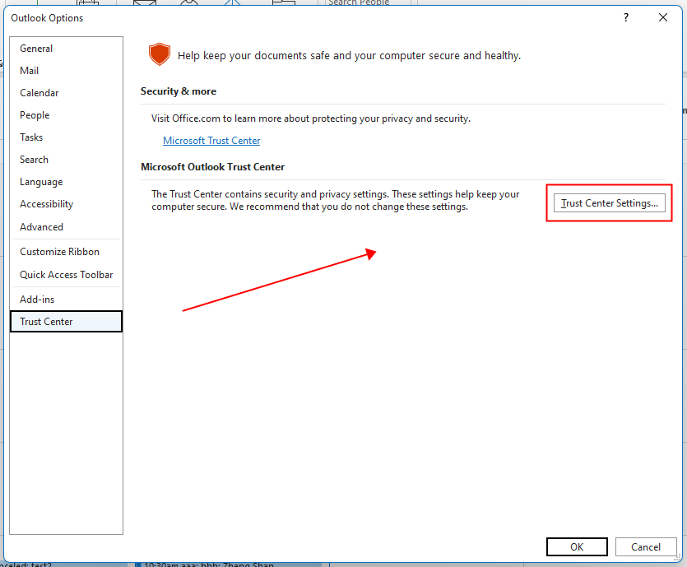Open the People settings category

click(35, 115)
